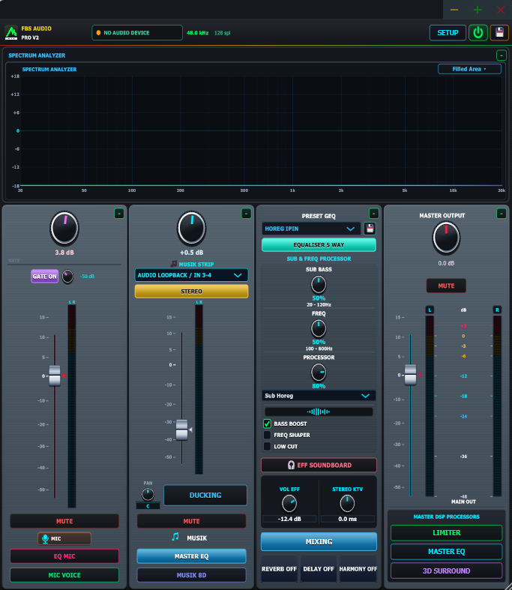Click the music channel fader handle
Viewport: 512px width, 590px height.
click(x=181, y=430)
